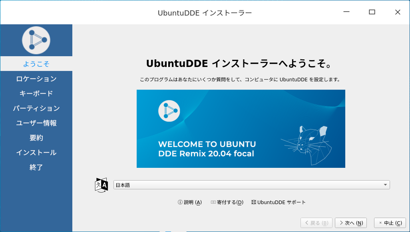Click the money icon beside 寄付する
Screen dimensions: 410x232
tap(213, 202)
